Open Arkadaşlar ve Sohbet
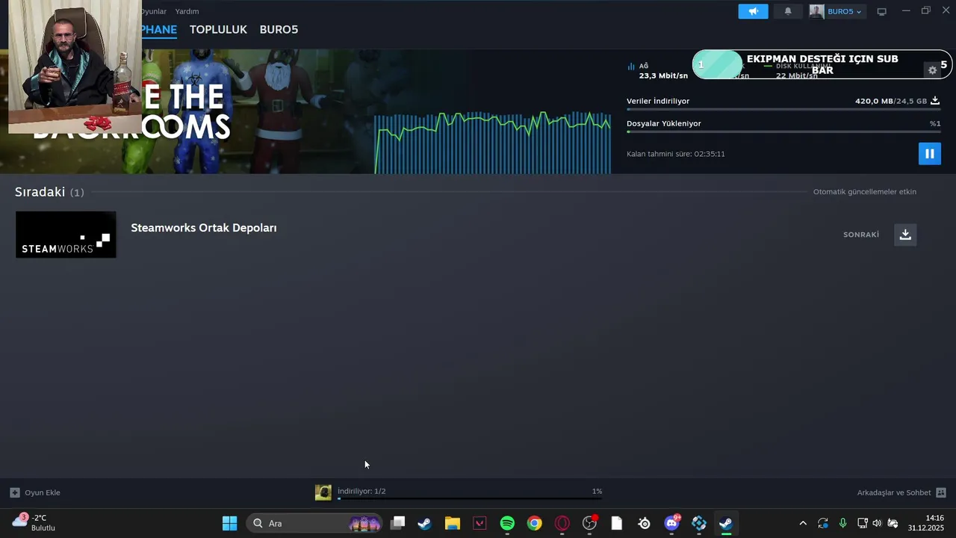 [894, 492]
